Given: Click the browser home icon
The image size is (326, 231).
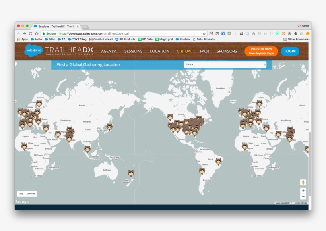Looking at the screenshot, I should click(x=37, y=34).
